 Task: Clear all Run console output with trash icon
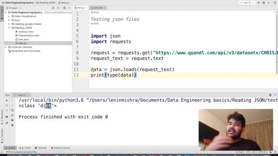coord(13,125)
